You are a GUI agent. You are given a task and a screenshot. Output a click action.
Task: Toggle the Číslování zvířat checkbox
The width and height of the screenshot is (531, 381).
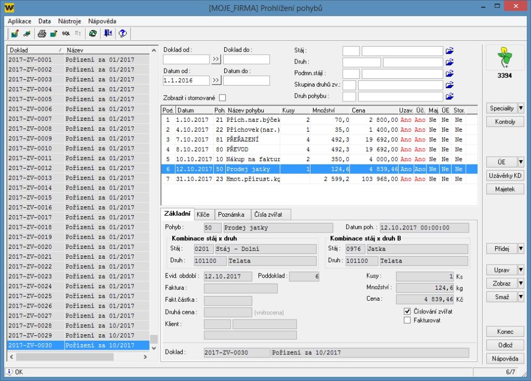pyautogui.click(x=408, y=311)
